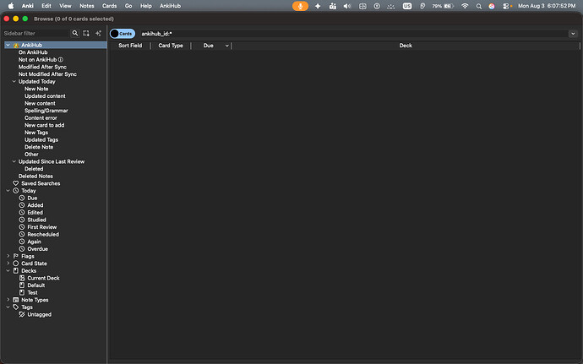
Task: Collapse the Decks section
Action: click(8, 270)
